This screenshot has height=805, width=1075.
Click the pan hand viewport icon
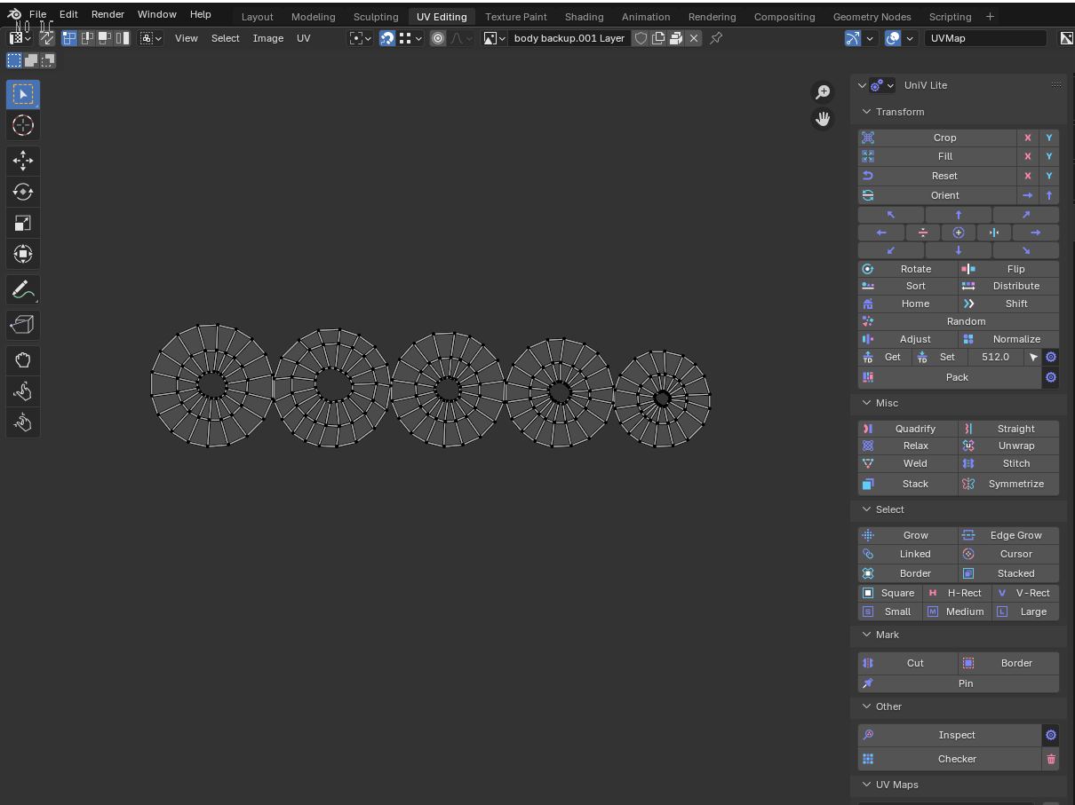pos(823,119)
